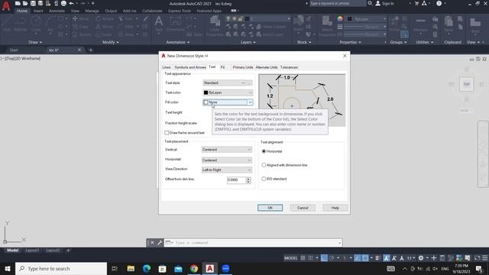Click OK in the dimension style dialog
The width and height of the screenshot is (489, 275).
point(270,208)
